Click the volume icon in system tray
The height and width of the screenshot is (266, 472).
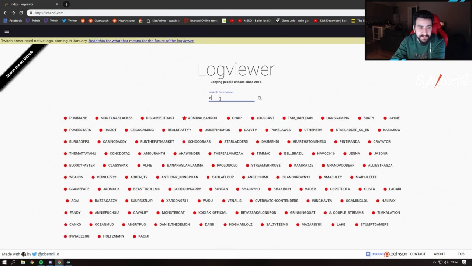(447, 262)
